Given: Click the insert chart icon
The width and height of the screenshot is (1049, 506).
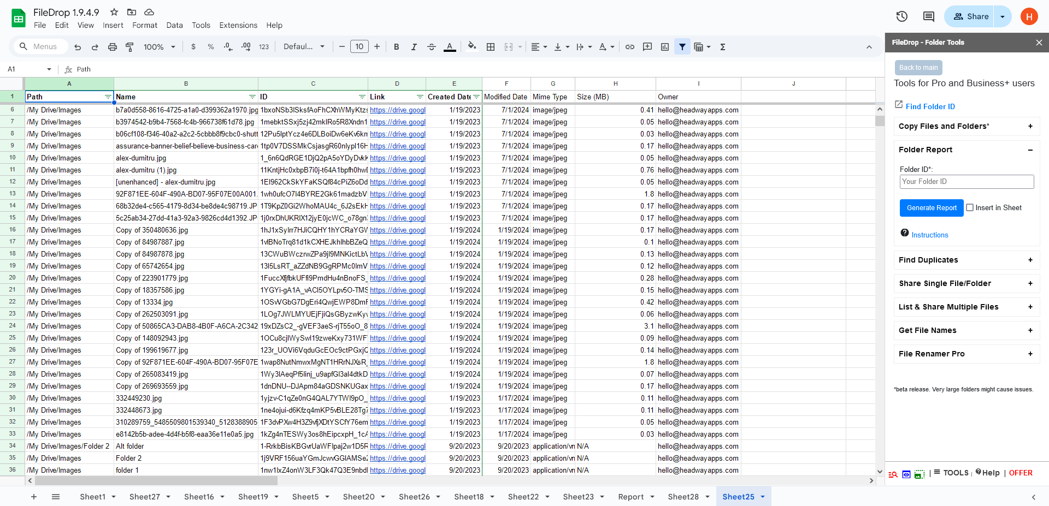Looking at the screenshot, I should click(x=665, y=47).
